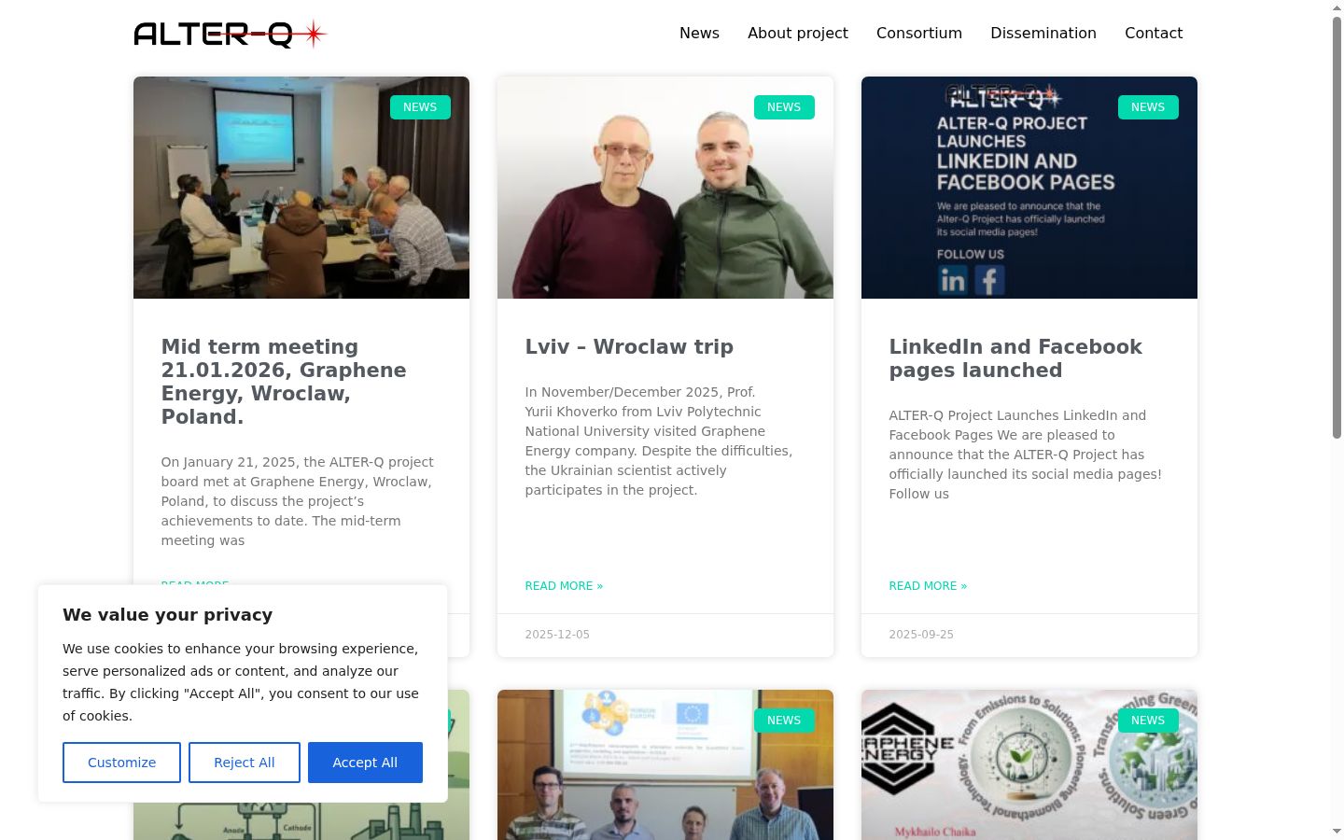This screenshot has width=1344, height=840.
Task: Click the scrollbar up arrow
Action: click(x=1337, y=7)
